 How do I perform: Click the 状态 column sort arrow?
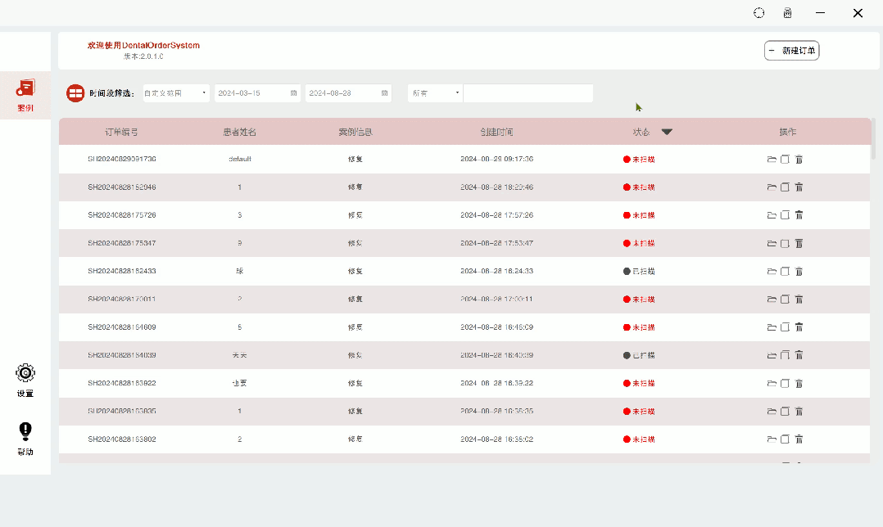coord(667,132)
